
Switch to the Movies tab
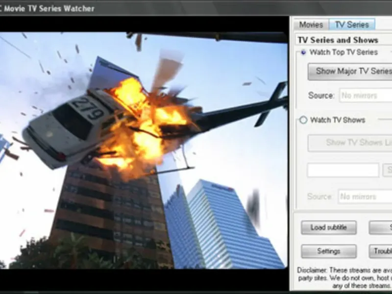(x=311, y=24)
